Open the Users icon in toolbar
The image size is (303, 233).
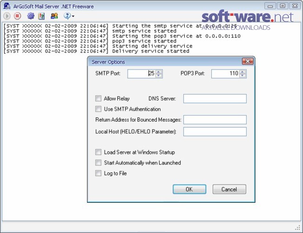point(54,16)
